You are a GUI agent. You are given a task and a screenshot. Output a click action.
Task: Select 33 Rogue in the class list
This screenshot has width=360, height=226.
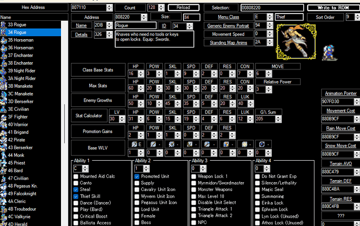tap(31, 25)
